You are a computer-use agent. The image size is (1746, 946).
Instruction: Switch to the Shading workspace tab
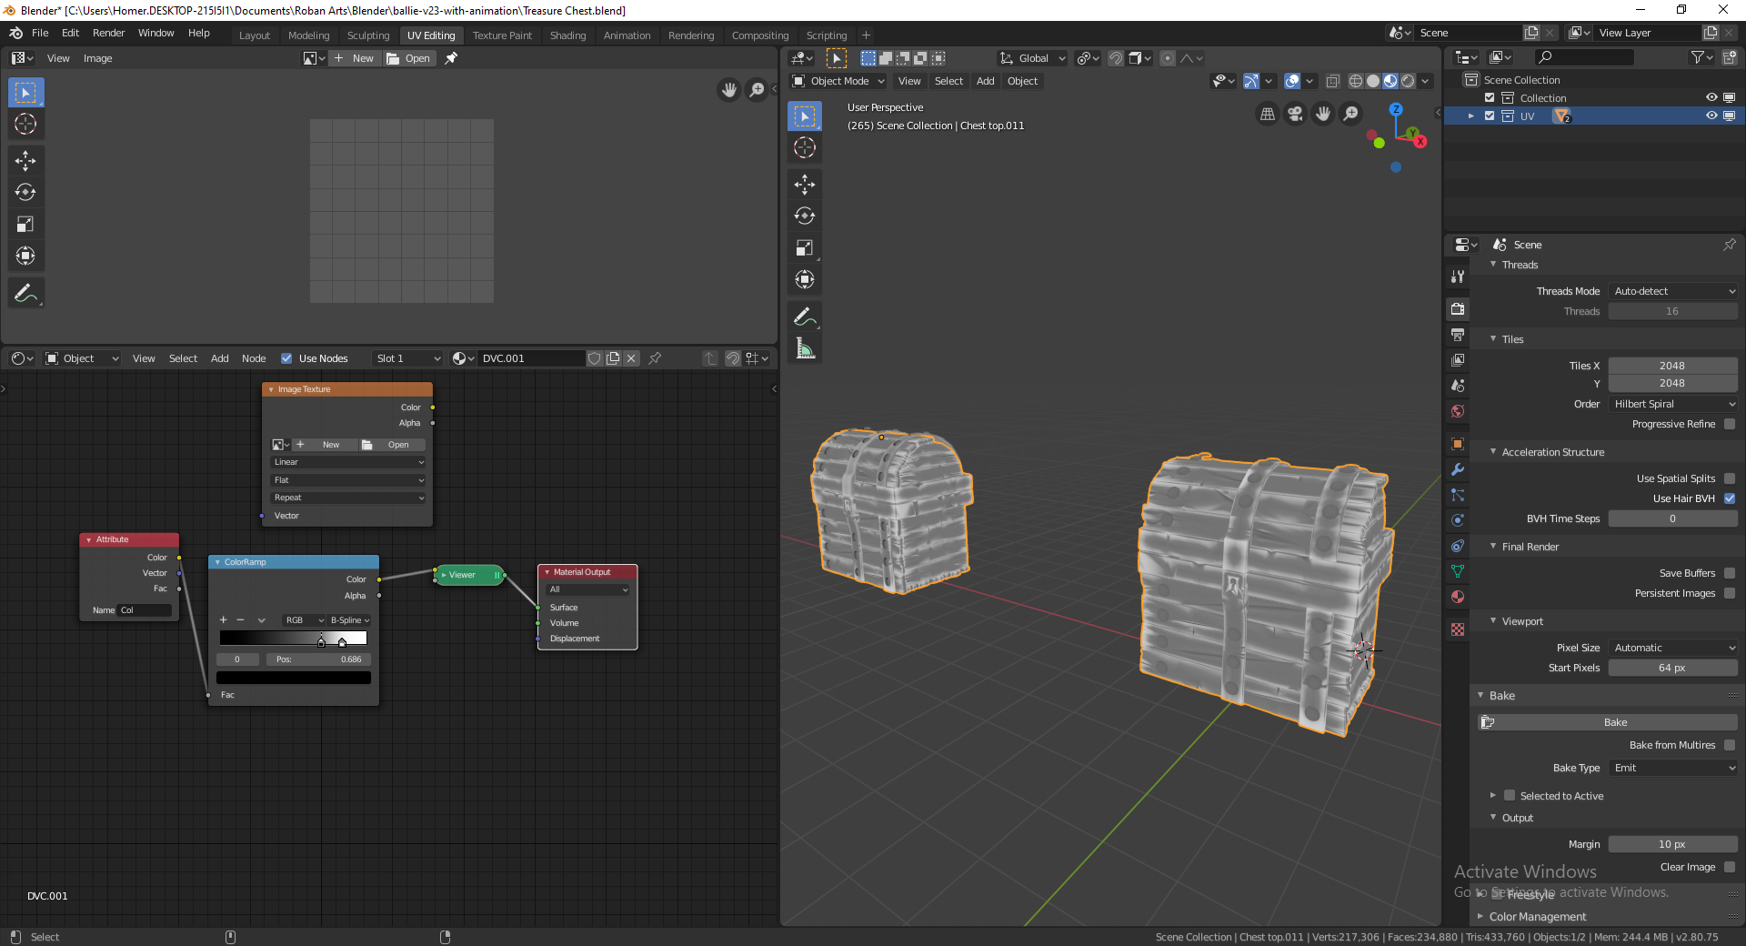[x=567, y=35]
